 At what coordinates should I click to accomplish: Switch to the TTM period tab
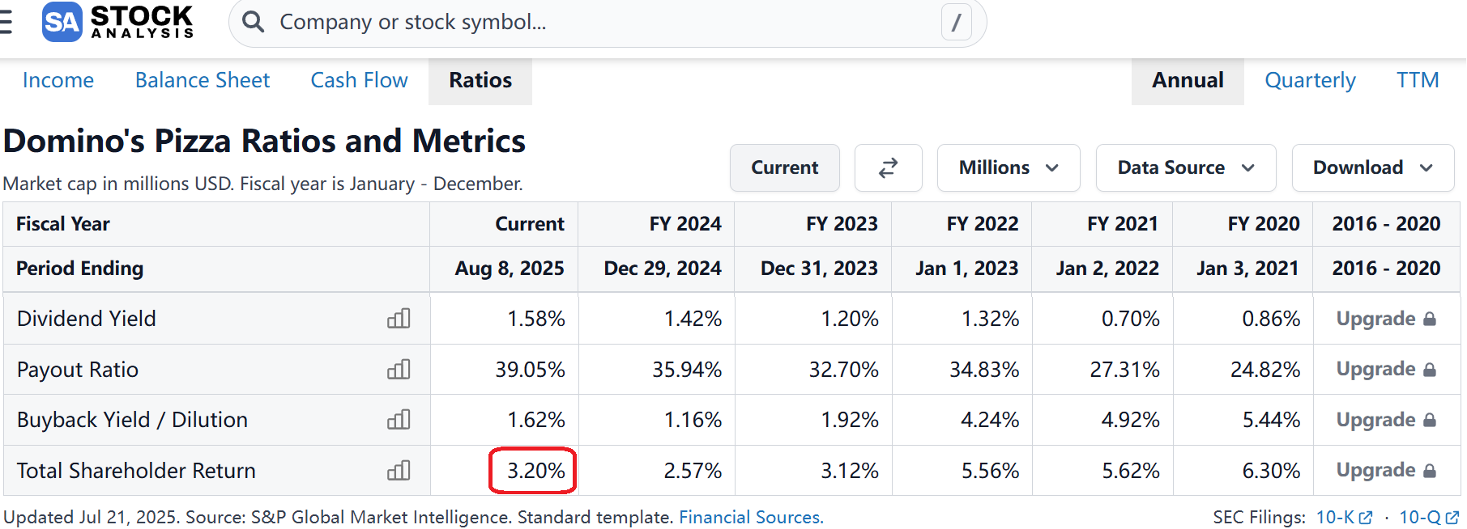coord(1418,80)
